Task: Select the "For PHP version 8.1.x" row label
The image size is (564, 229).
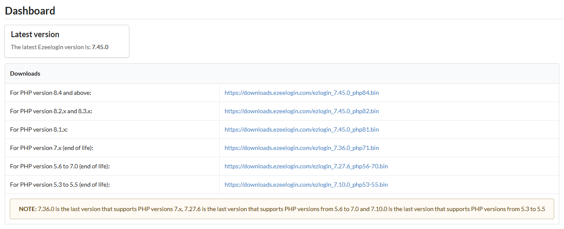Action: coord(39,129)
